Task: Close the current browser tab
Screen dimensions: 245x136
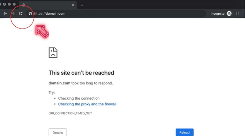Action: (73, 5)
